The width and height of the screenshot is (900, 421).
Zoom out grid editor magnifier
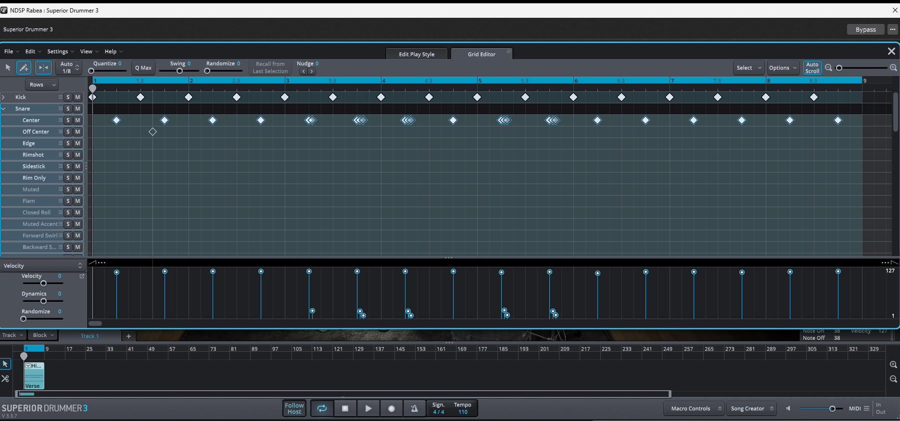point(828,68)
